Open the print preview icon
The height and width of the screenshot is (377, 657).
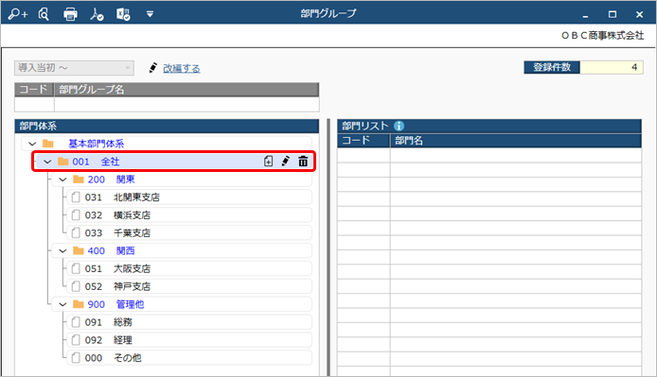[x=44, y=14]
